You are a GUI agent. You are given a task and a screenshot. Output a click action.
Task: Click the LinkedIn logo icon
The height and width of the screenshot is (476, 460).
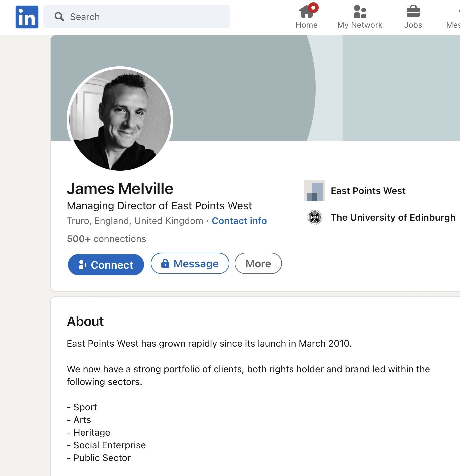click(x=27, y=17)
